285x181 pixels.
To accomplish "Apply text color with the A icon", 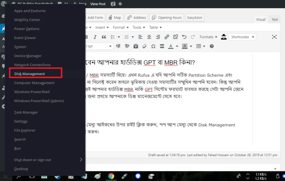I will pyautogui.click(x=170, y=46).
